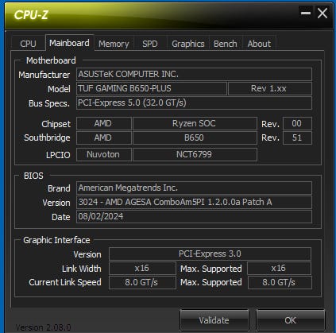Select the BIOS date 08/02/2024 field

point(194,216)
